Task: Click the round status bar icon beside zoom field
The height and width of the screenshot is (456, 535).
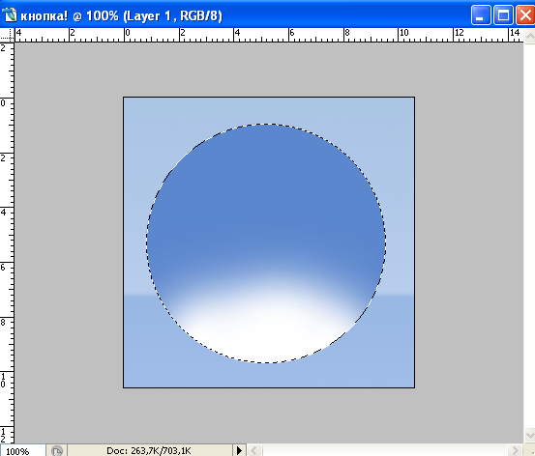Action: (x=57, y=450)
